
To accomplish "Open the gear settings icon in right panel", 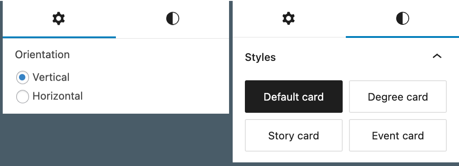I will (288, 18).
